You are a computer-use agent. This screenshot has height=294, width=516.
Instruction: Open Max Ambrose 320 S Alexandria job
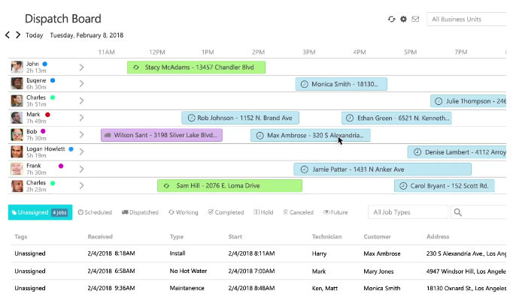pos(311,135)
